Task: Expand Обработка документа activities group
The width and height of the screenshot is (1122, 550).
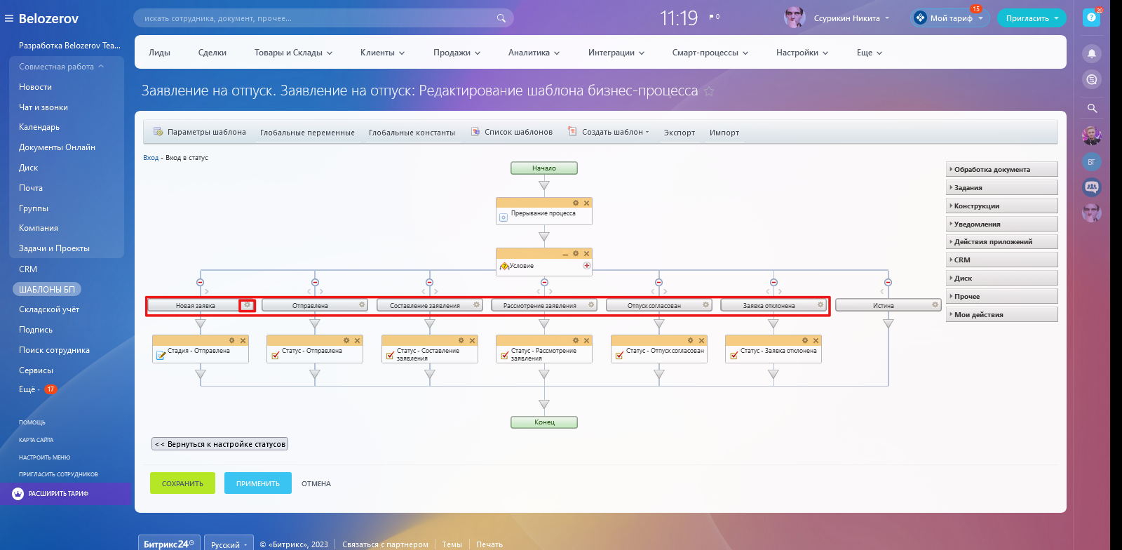Action: [x=1001, y=170]
